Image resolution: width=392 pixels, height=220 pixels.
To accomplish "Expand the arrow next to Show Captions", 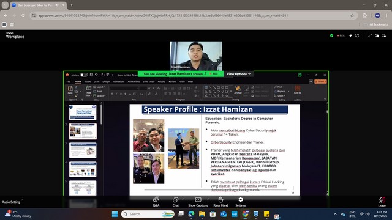I will point(208,199).
